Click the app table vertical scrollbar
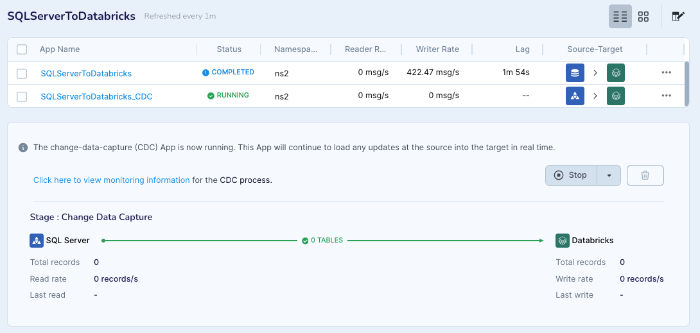 (686, 83)
